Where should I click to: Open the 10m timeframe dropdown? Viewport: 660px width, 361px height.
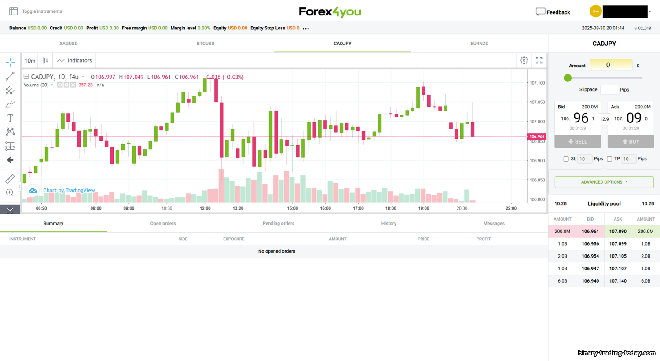(30, 60)
